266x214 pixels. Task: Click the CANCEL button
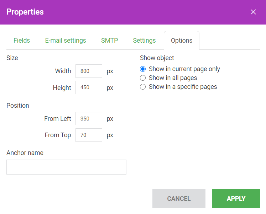tap(179, 199)
